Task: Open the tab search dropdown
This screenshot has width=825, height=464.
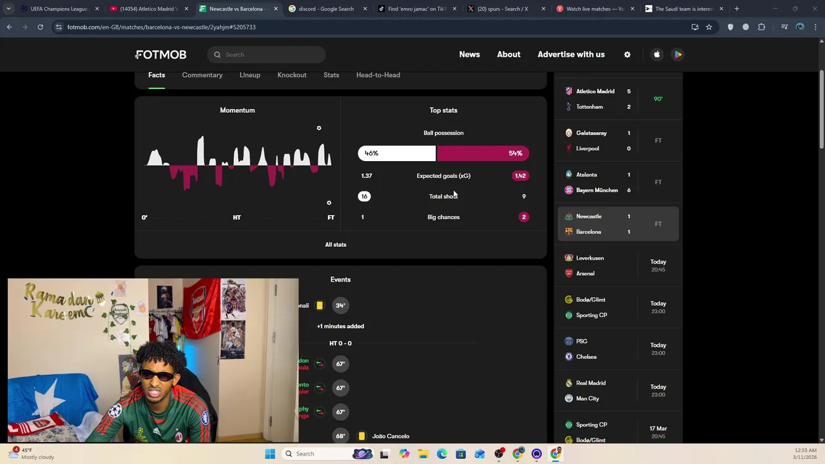Action: tap(8, 9)
